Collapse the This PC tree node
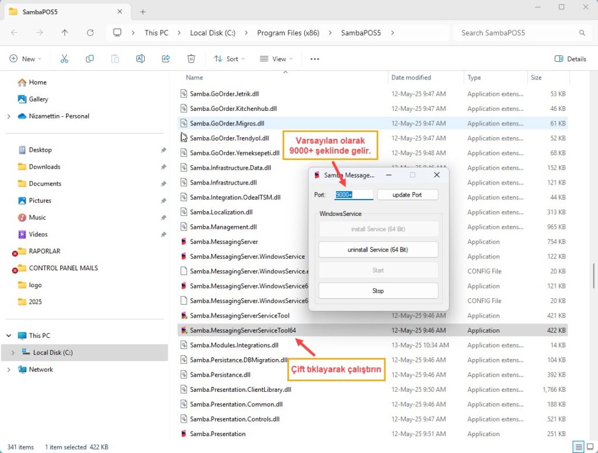Image resolution: width=598 pixels, height=453 pixels. [x=9, y=336]
